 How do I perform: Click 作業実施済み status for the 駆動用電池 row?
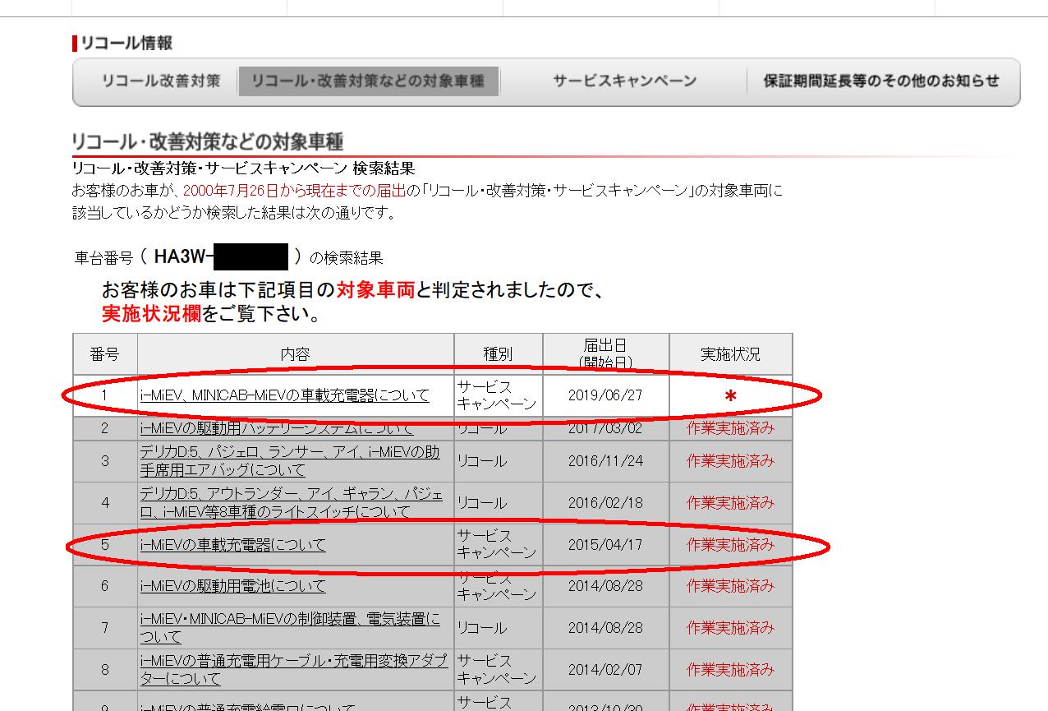(730, 586)
